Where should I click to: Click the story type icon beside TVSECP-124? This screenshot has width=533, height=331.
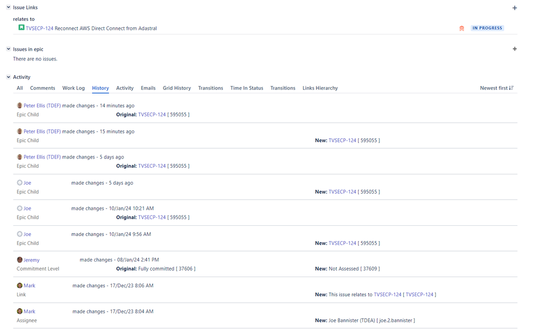point(21,28)
